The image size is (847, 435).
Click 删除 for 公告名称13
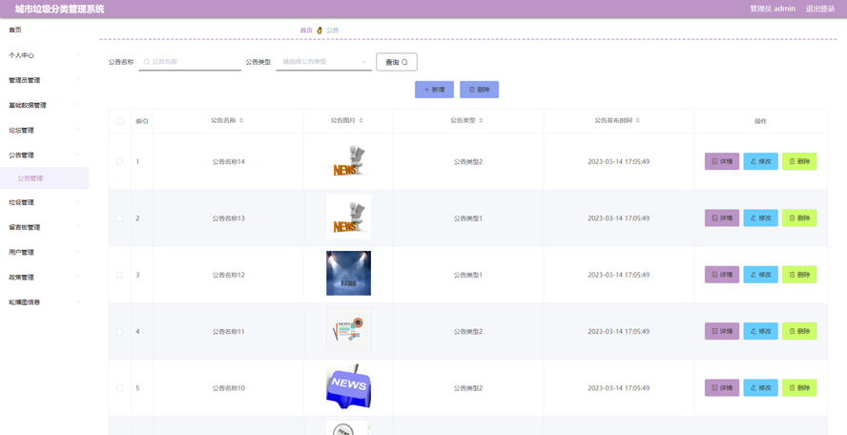tap(799, 218)
